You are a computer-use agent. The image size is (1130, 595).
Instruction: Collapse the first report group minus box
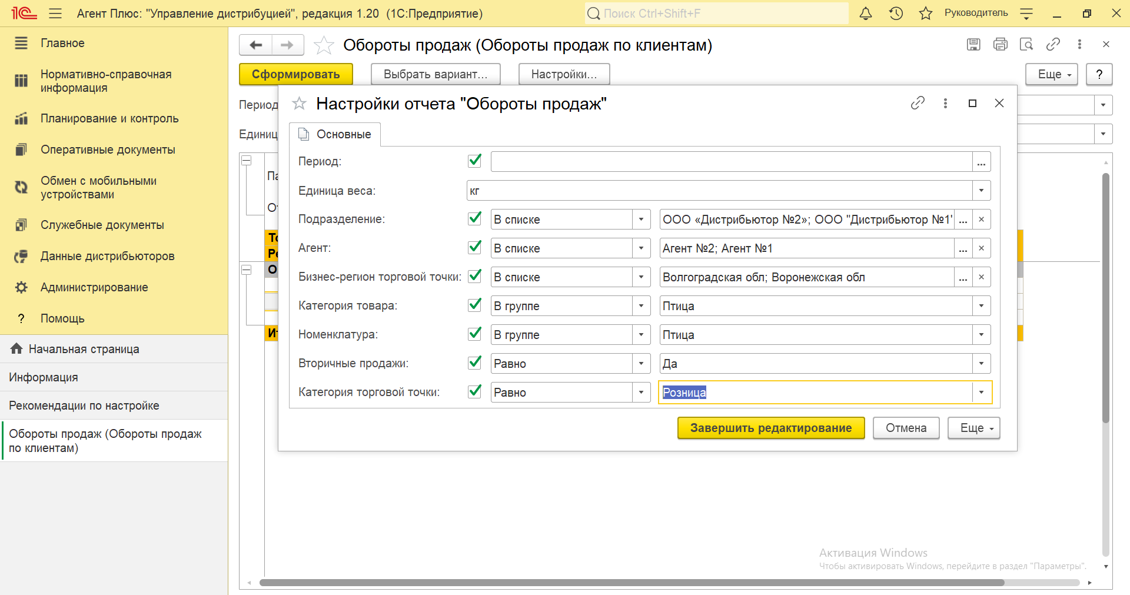[x=247, y=160]
